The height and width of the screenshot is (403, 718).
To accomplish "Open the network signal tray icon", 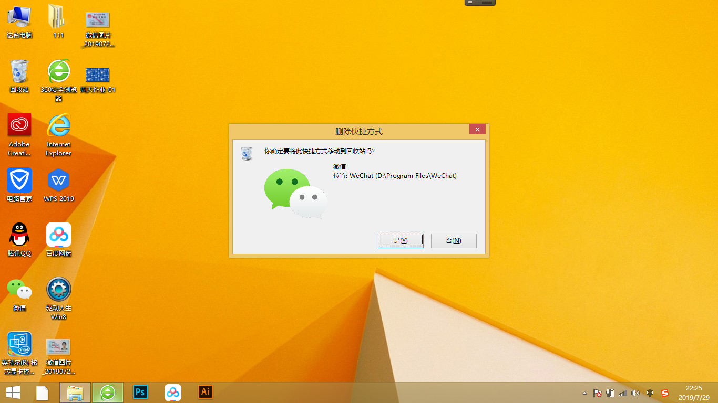I will [x=623, y=393].
